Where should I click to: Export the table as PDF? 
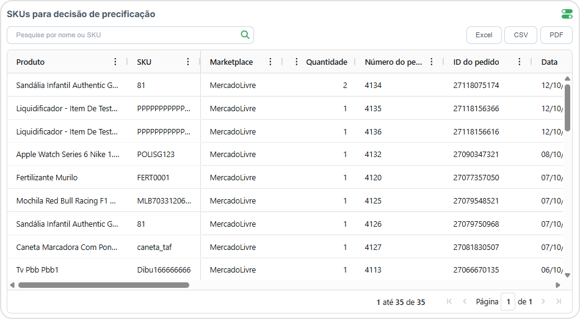pos(556,35)
